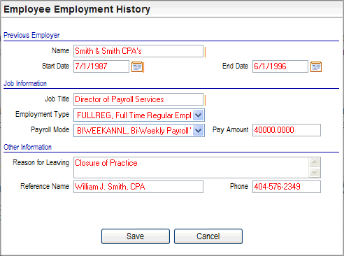Click the Job Title label

[x=57, y=99]
